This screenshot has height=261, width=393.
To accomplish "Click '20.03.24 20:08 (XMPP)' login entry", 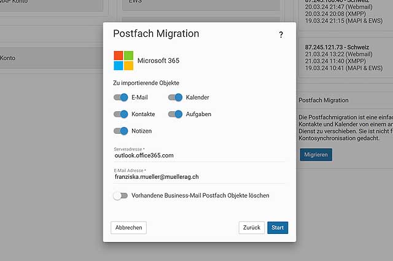I will (335, 14).
